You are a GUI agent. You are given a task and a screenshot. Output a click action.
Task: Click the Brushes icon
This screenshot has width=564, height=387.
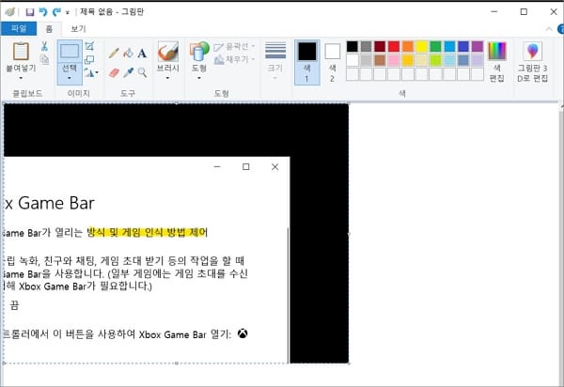tap(168, 52)
